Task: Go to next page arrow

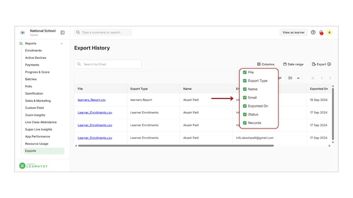Action: (x=331, y=78)
